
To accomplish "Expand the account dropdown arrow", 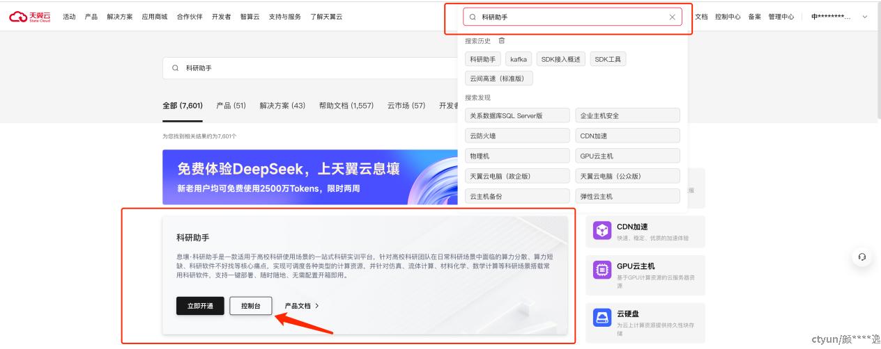I will (x=866, y=17).
